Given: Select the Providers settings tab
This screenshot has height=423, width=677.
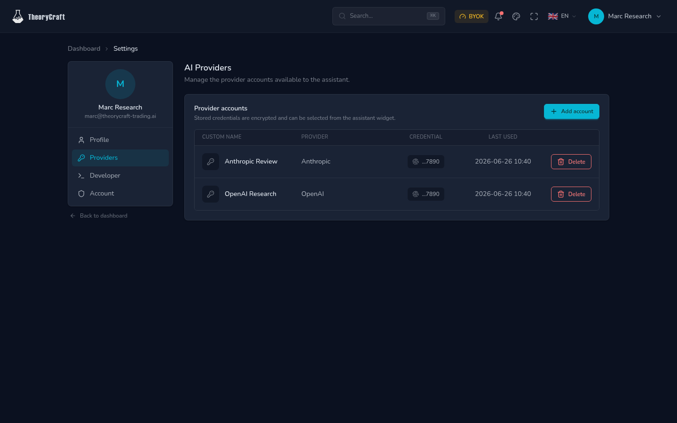Looking at the screenshot, I should 120,158.
